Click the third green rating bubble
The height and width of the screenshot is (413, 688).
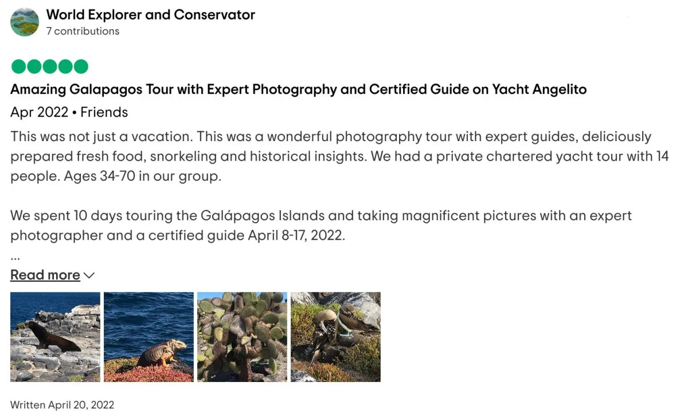[50, 67]
